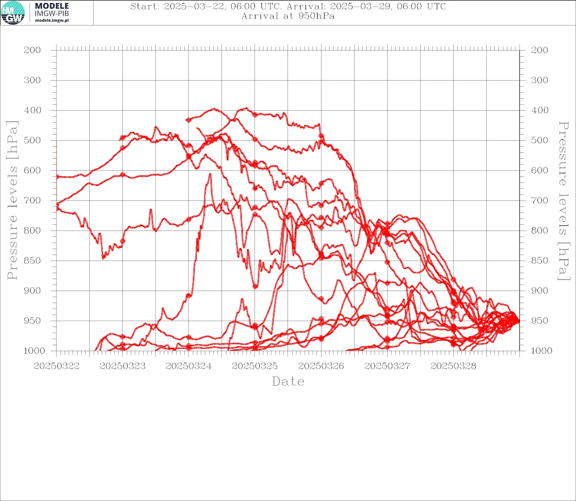Image resolution: width=576 pixels, height=501 pixels.
Task: Click the right axis 200 label
Action: [x=539, y=50]
